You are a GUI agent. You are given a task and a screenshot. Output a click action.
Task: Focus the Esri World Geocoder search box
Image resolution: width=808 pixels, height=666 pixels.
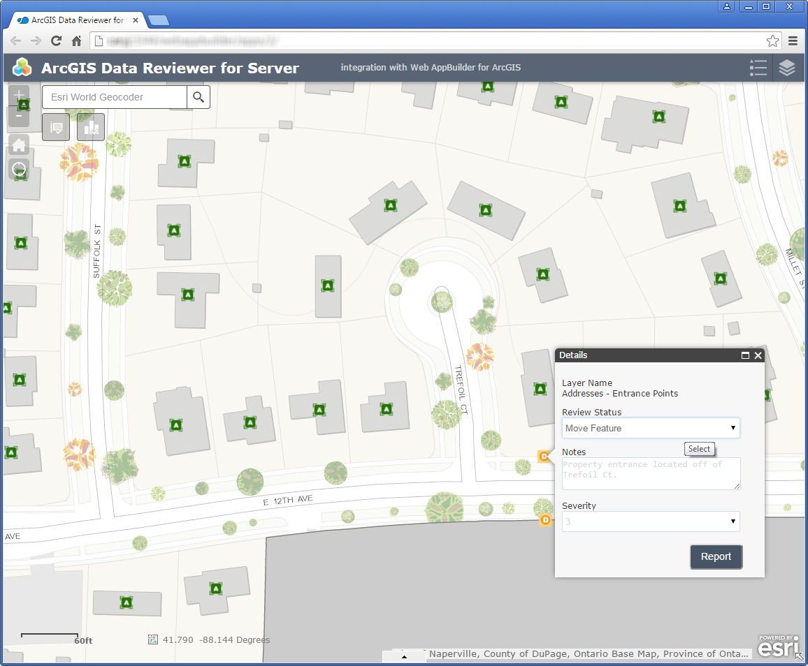tap(115, 97)
